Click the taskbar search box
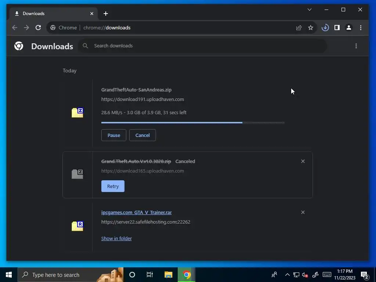The image size is (376, 282). point(70,275)
